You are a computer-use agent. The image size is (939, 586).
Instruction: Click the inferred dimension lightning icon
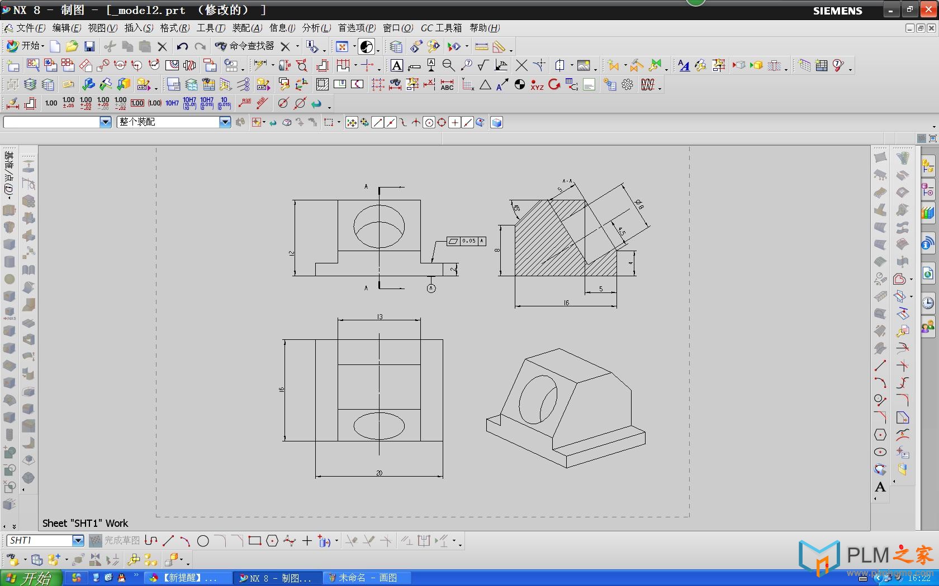(x=260, y=66)
